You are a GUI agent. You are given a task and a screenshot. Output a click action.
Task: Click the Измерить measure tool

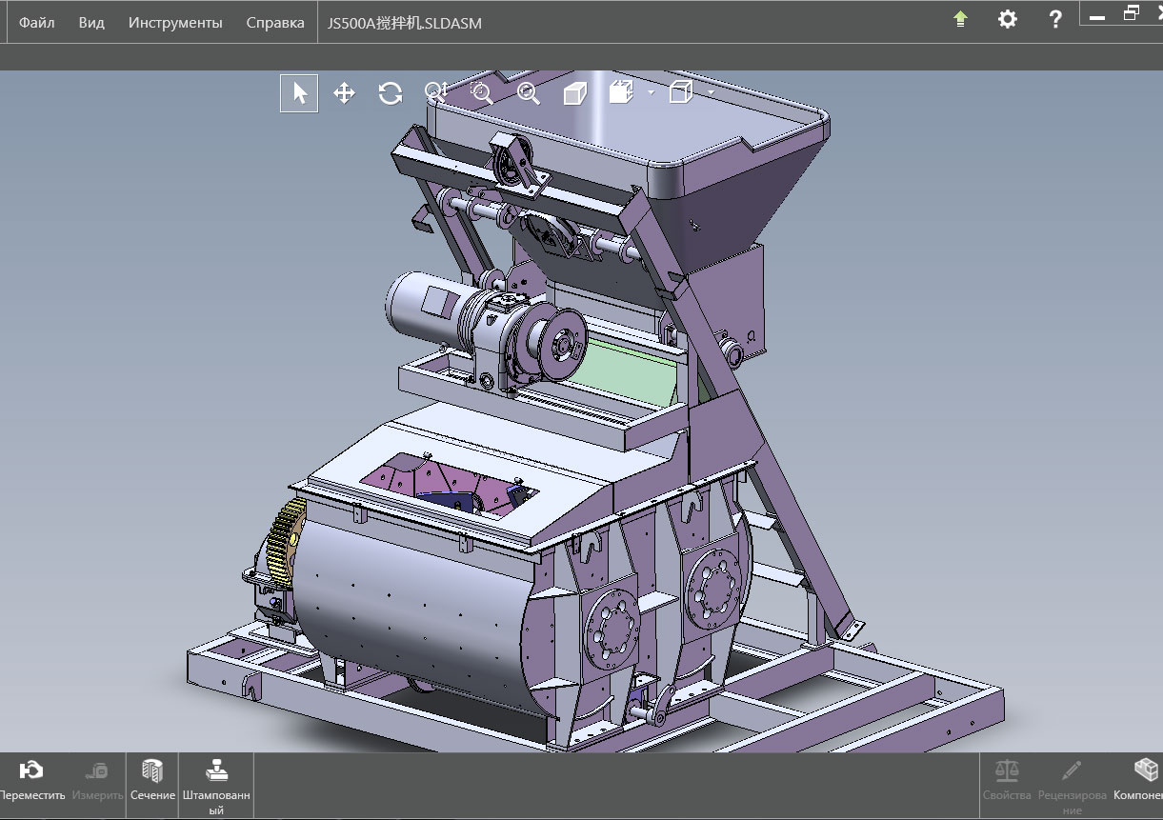click(x=96, y=780)
